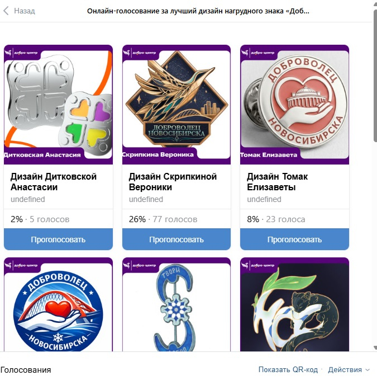Click the Дизайн Дитковской Анастасии title
The image size is (377, 385).
pos(54,182)
